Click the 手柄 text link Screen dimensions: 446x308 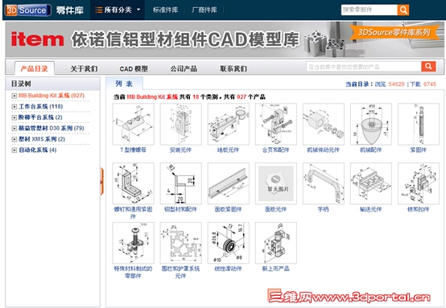(x=324, y=209)
